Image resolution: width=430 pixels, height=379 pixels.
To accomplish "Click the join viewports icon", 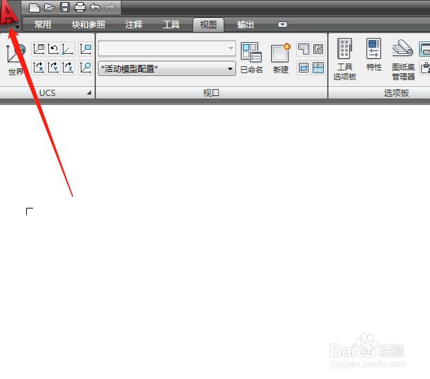I will (318, 68).
